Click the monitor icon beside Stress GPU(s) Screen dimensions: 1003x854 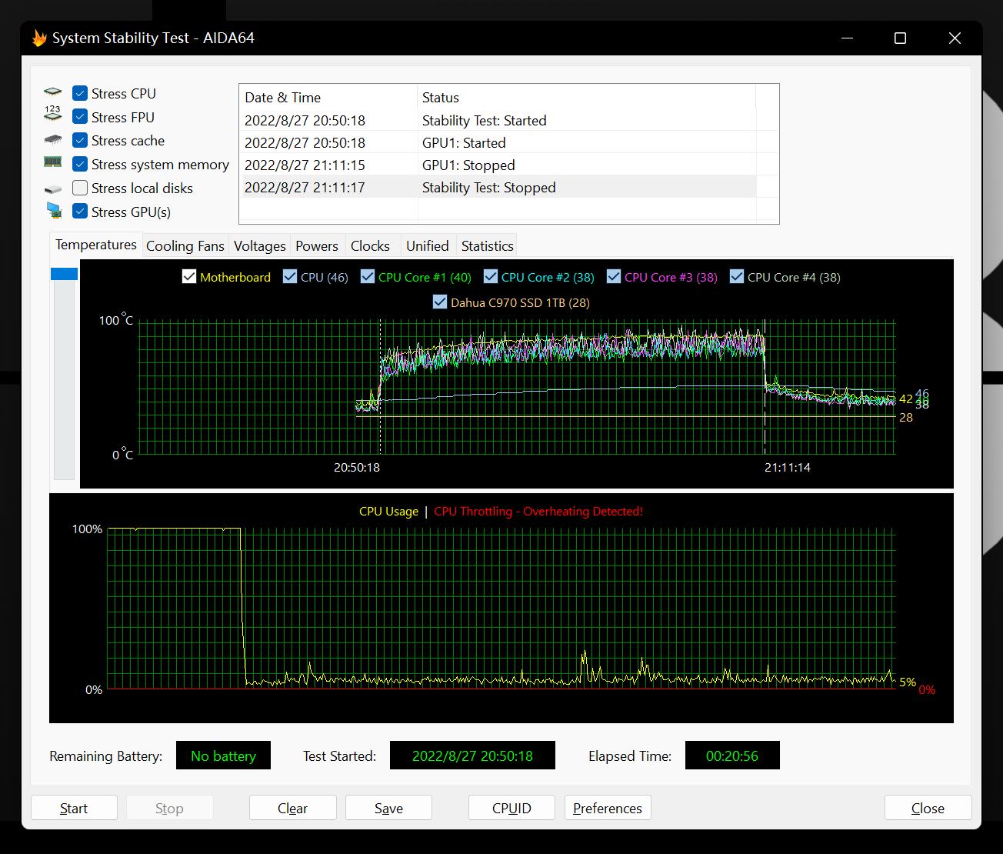pos(53,210)
